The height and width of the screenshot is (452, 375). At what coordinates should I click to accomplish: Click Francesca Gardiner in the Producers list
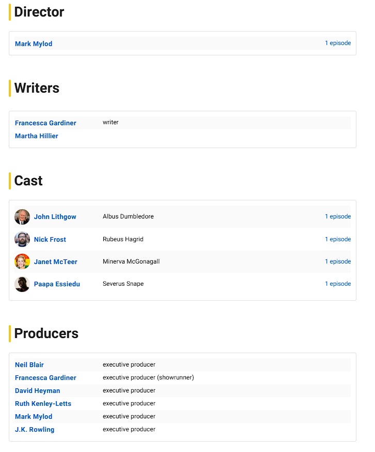pos(45,378)
